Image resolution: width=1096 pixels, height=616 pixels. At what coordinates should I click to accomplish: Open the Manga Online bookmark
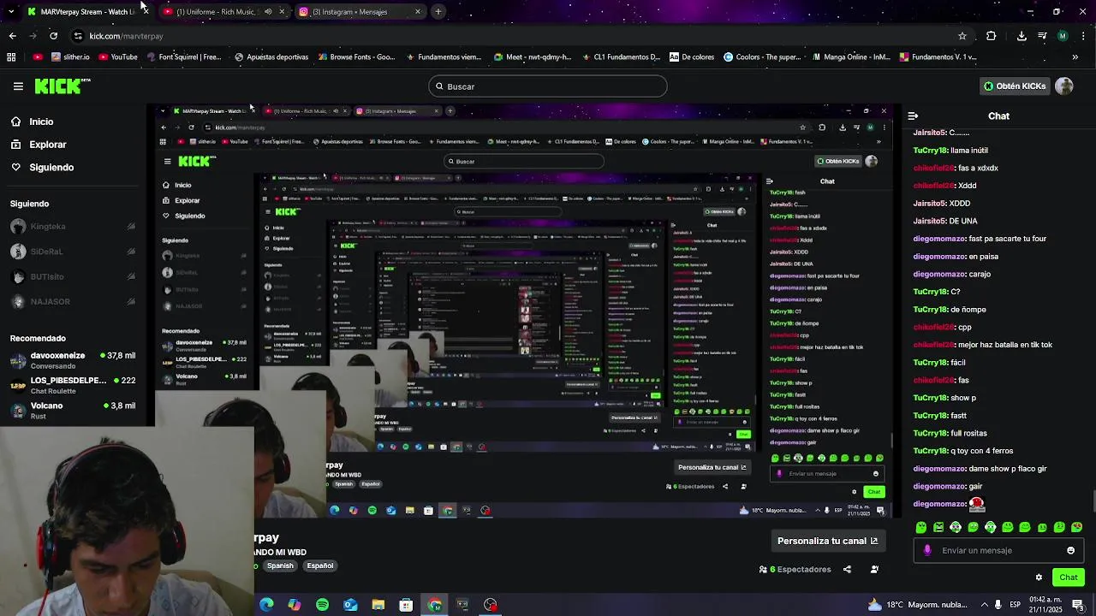850,57
